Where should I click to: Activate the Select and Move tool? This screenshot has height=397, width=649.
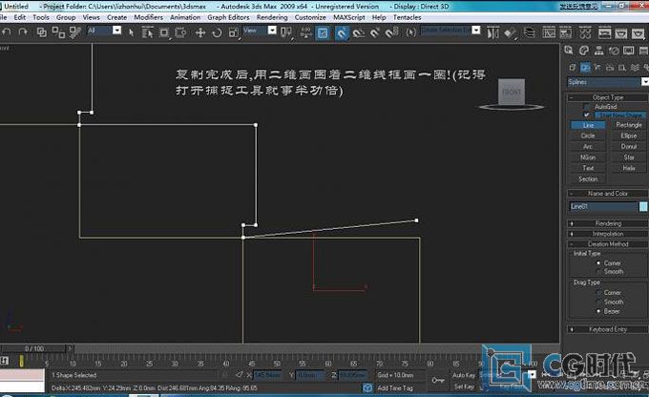pyautogui.click(x=200, y=32)
